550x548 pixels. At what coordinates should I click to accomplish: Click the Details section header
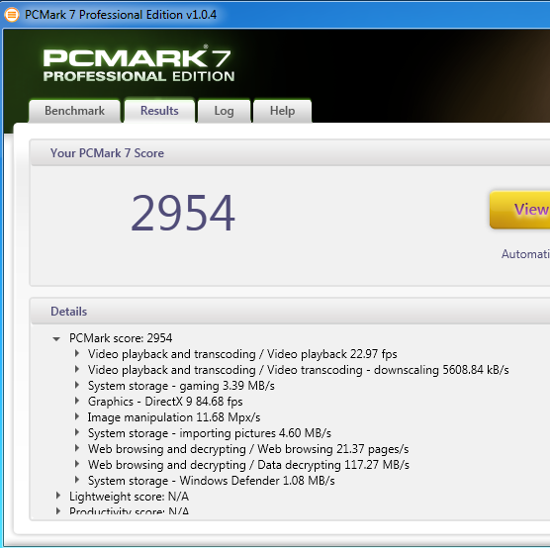(69, 312)
